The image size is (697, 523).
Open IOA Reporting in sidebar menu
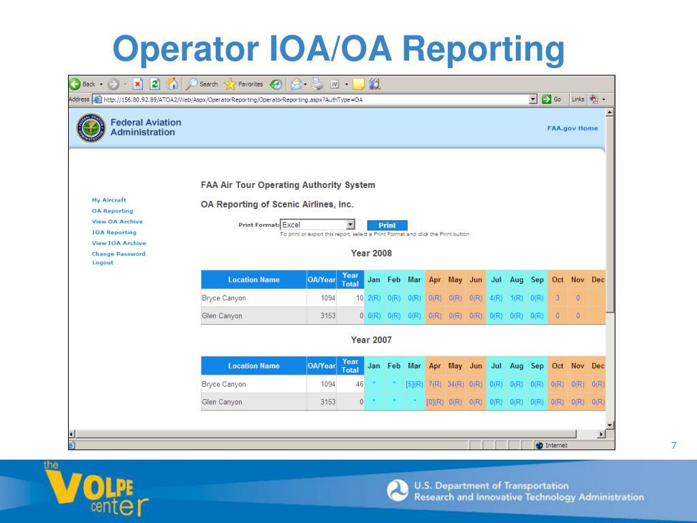[114, 232]
